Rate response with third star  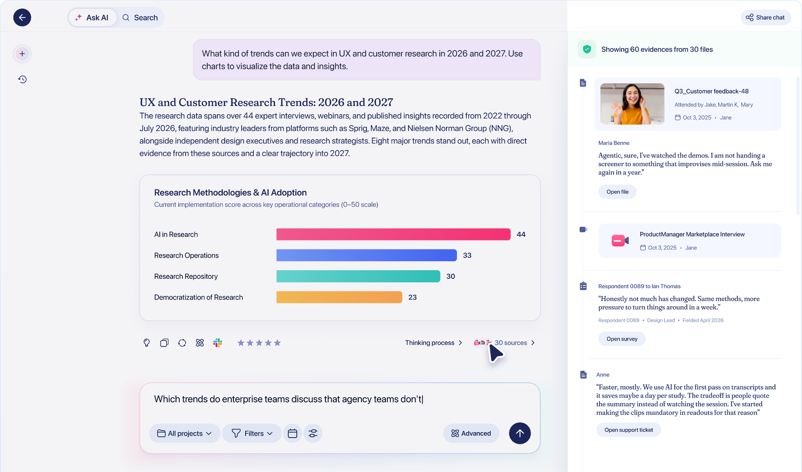[259, 343]
